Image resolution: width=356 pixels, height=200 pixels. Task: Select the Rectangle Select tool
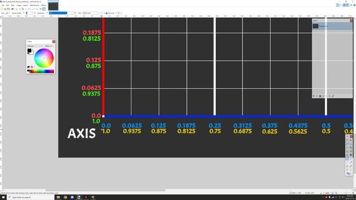tap(347, 140)
